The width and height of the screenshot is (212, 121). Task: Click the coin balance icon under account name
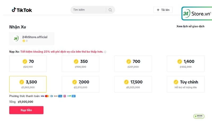pos(24,41)
